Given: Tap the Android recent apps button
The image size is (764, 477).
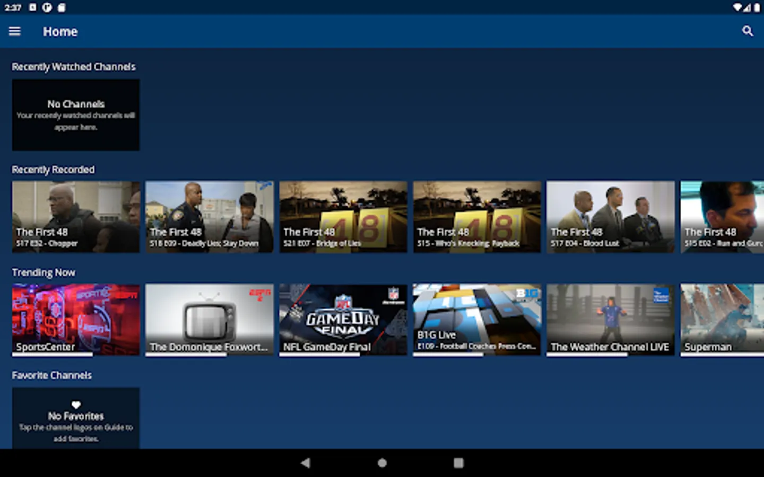Looking at the screenshot, I should (458, 463).
